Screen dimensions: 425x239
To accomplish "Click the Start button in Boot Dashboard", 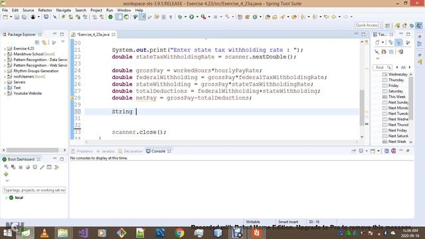I will 6,167.
